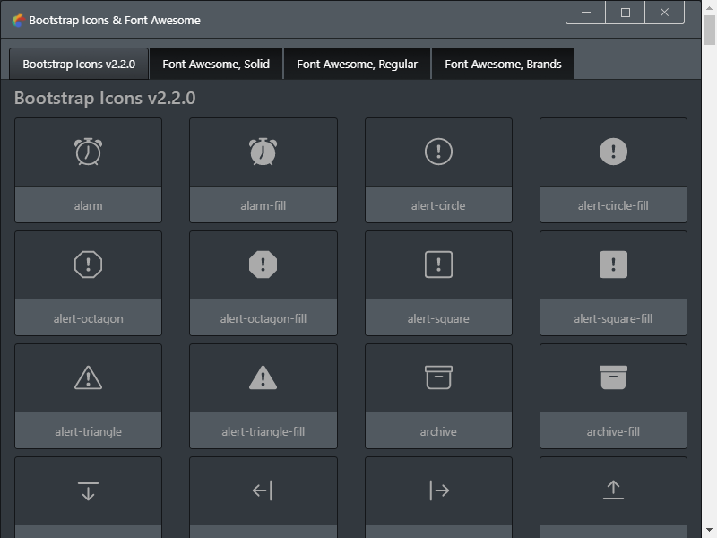The image size is (717, 538).
Task: Open the Bootstrap Icons v2.2.0 tab
Action: (79, 64)
